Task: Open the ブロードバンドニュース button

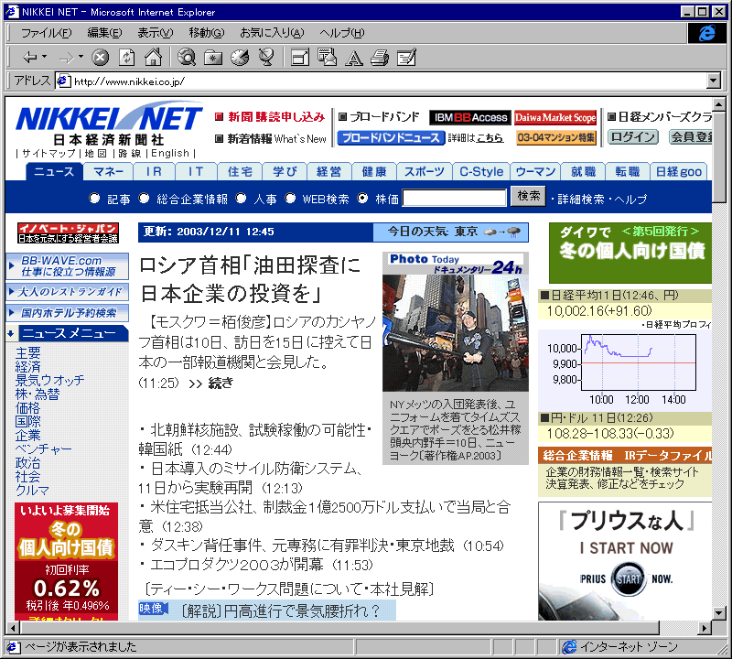Action: click(x=391, y=138)
